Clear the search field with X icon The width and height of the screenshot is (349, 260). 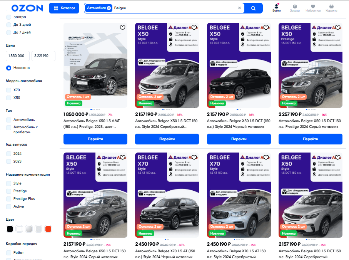[239, 8]
